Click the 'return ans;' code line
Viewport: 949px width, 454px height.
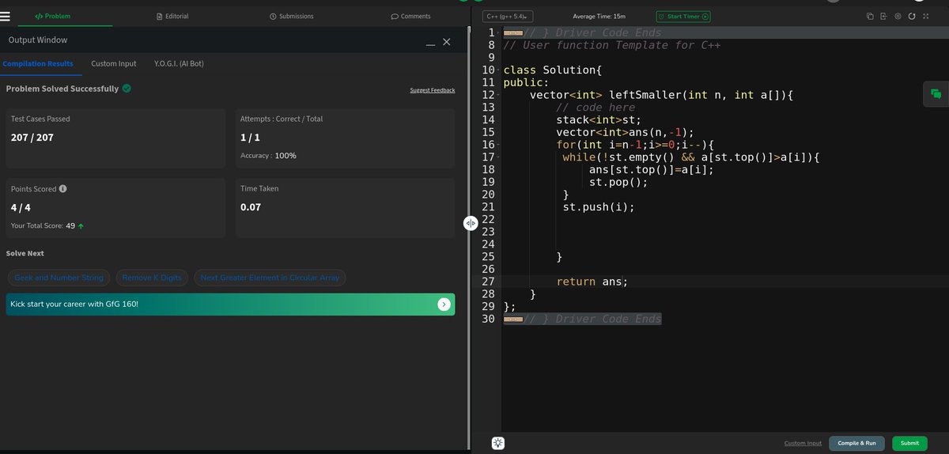coord(592,282)
